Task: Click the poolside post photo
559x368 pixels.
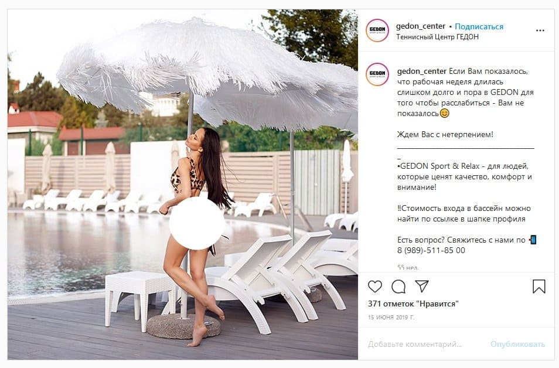Action: coord(183,185)
